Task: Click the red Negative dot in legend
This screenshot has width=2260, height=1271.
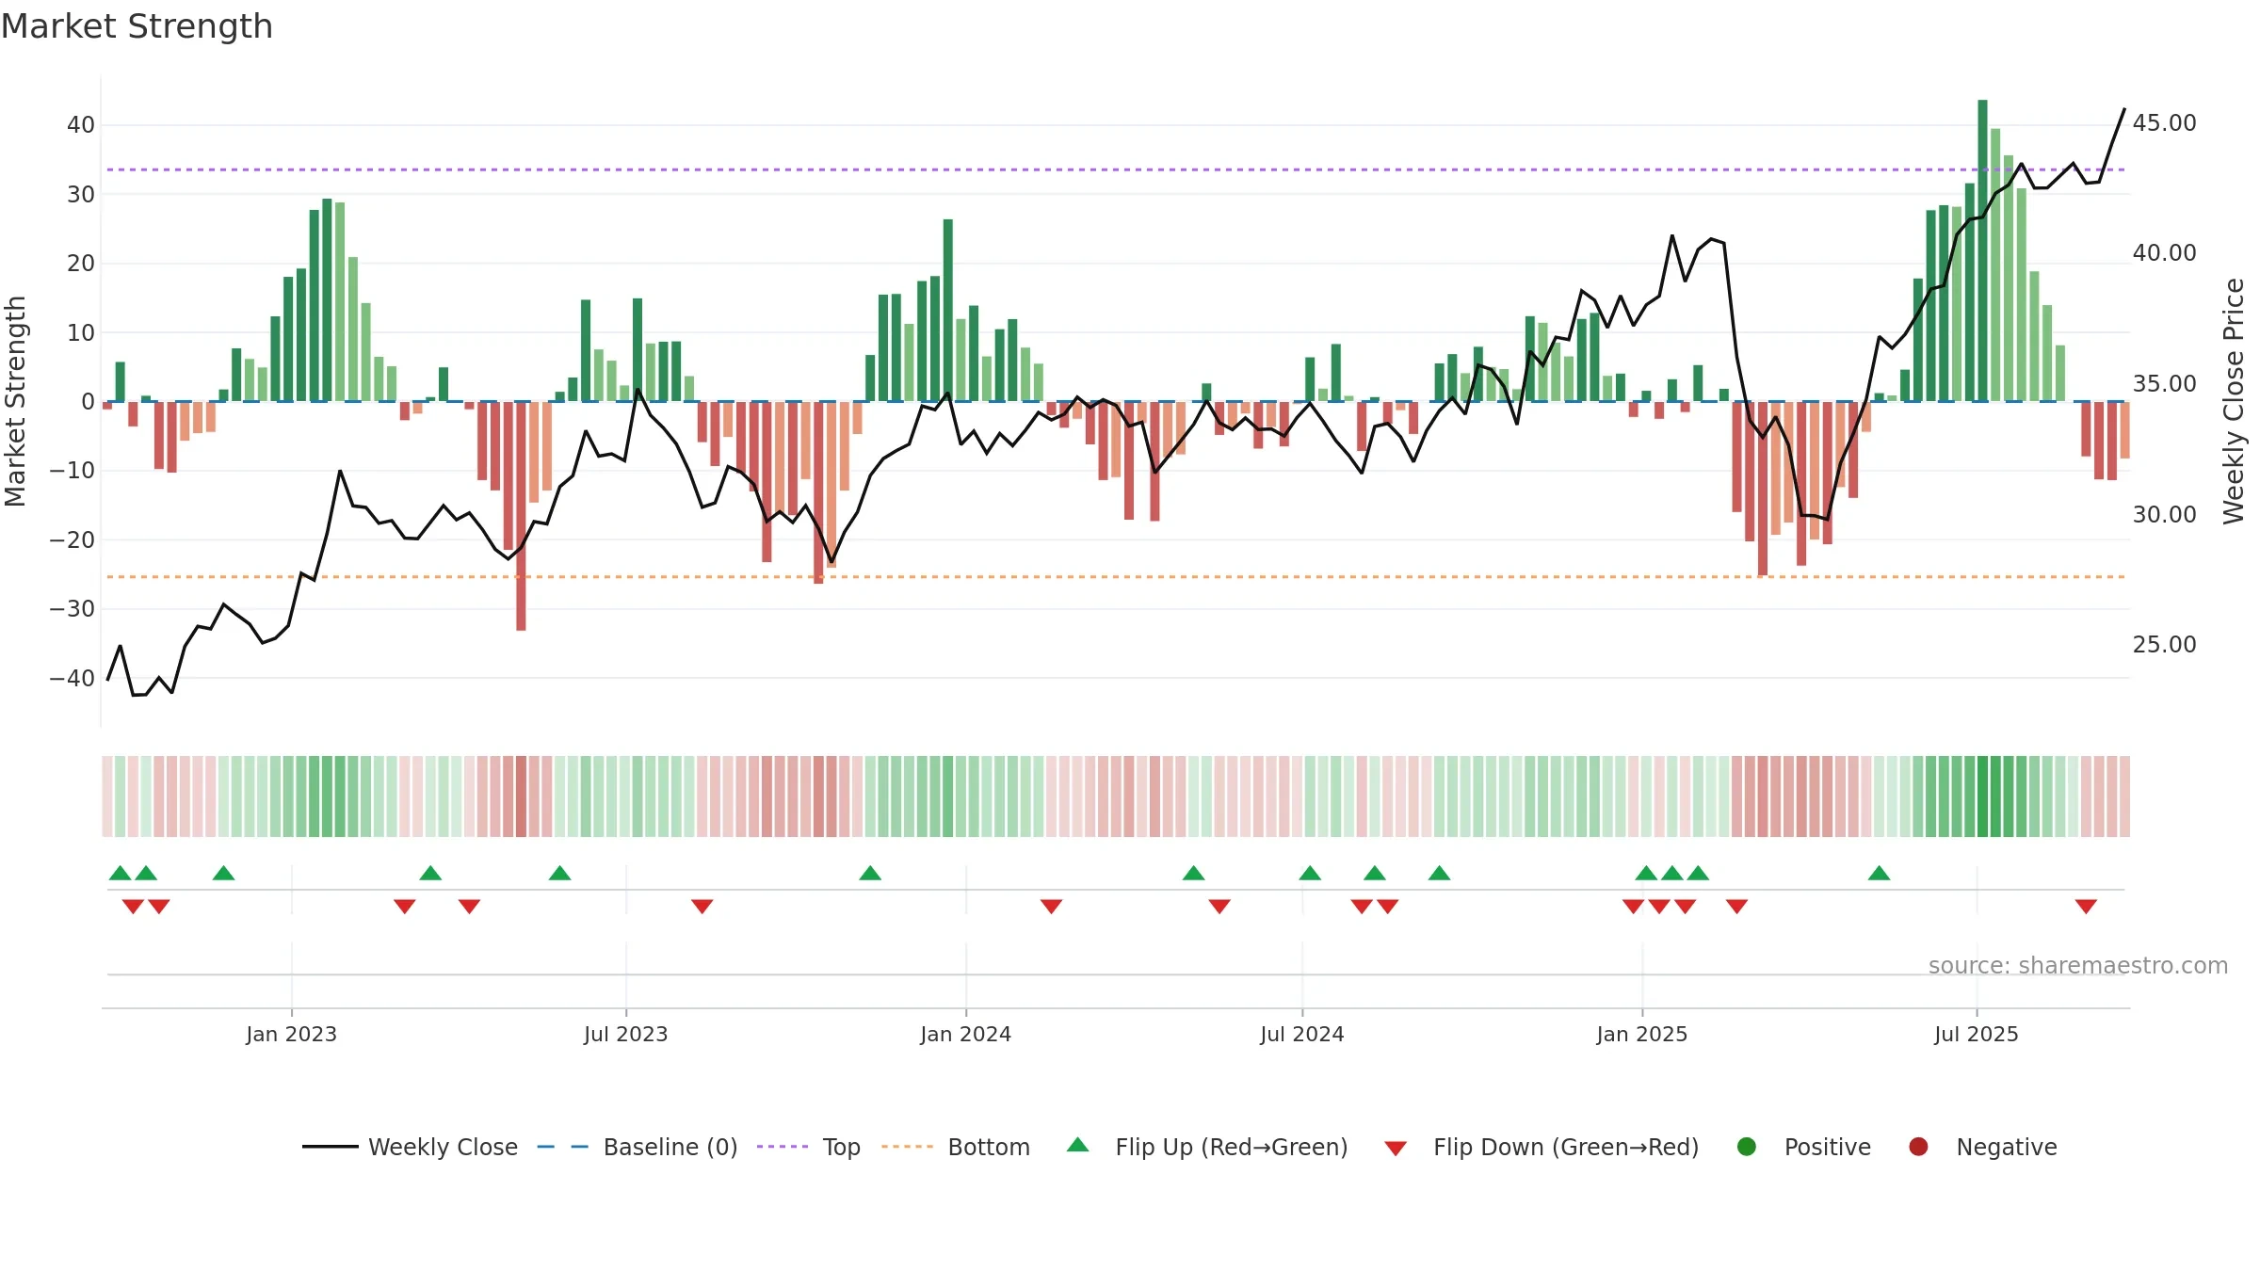Action: 1918,1147
